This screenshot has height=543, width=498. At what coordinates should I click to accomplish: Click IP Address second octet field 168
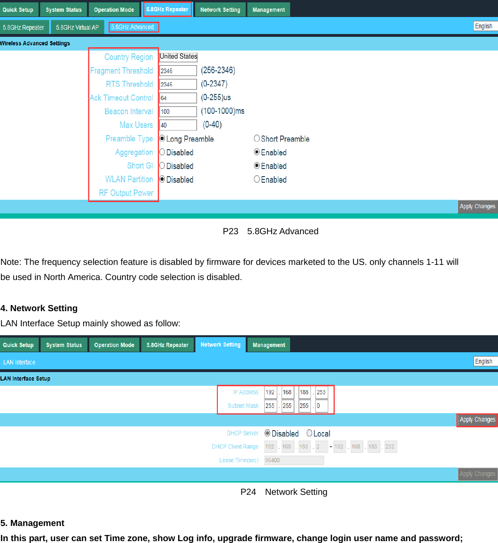pyautogui.click(x=288, y=392)
